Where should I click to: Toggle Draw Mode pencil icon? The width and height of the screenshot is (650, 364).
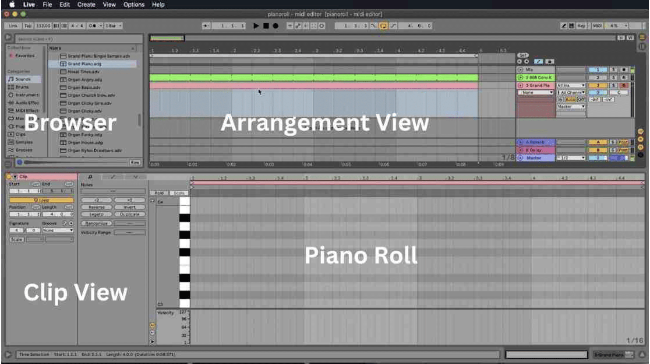tap(564, 26)
